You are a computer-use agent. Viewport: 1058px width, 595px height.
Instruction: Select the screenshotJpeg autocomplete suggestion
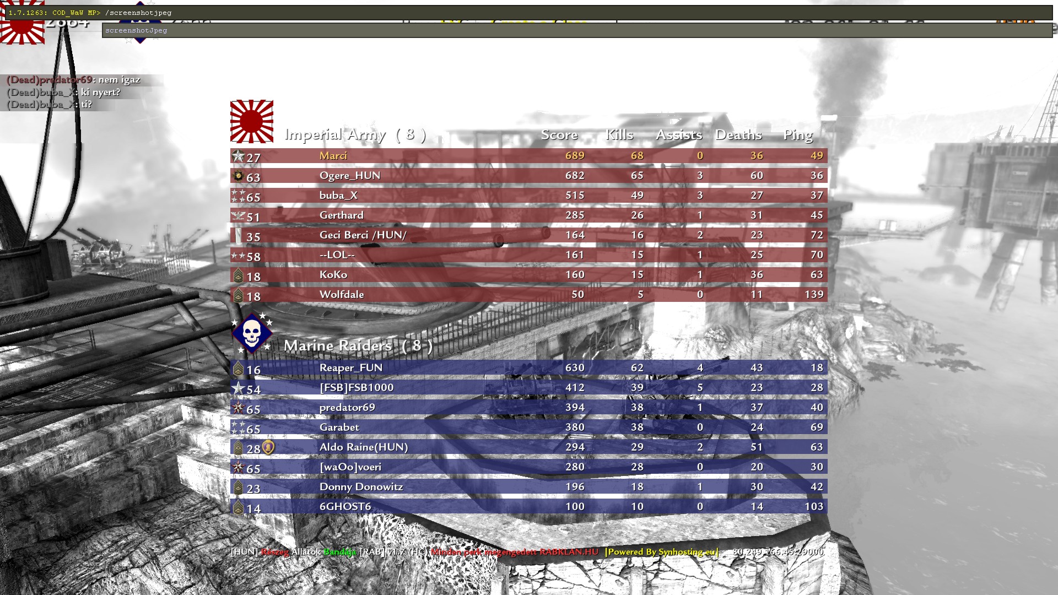coord(136,31)
